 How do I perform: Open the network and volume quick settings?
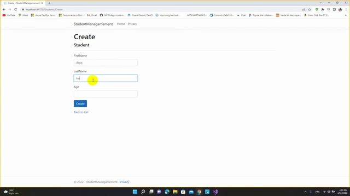329,192
